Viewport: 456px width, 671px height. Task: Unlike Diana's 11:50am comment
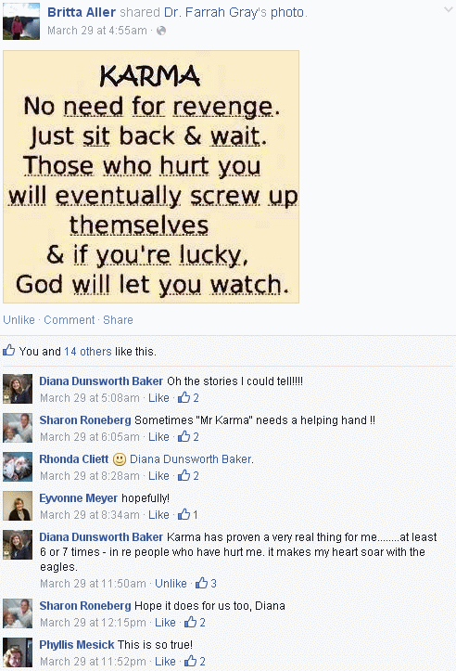pos(171,583)
